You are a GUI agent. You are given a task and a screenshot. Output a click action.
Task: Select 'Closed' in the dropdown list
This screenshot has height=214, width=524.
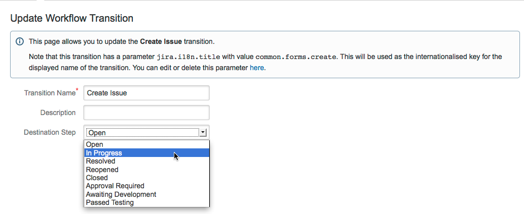97,178
